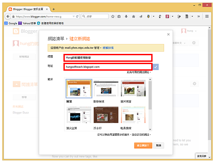Click template list scroll up arrow
Viewport: 216px width, 165px height.
click(150, 80)
